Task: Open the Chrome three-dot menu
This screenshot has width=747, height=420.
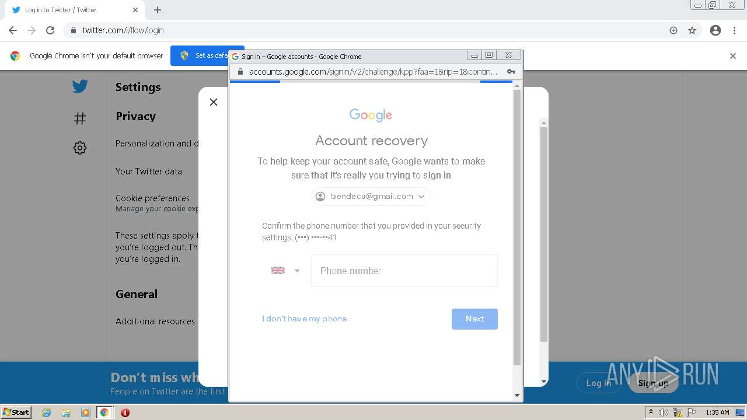Action: (735, 30)
